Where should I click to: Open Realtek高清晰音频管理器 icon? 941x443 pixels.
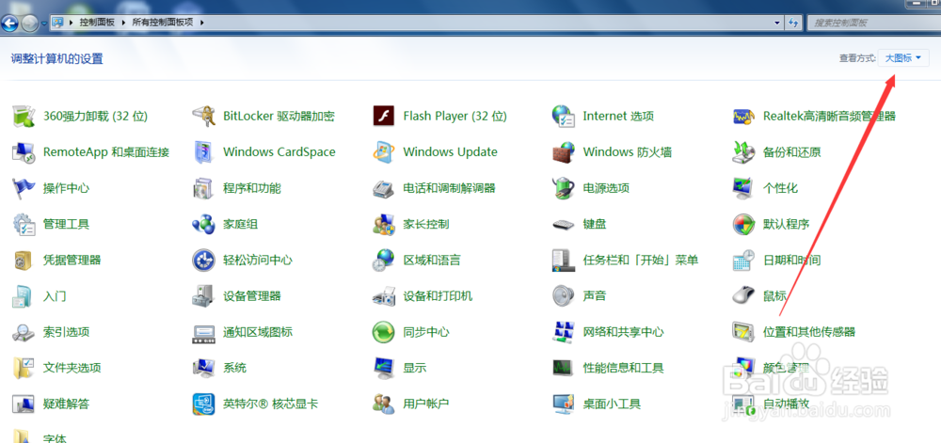(743, 116)
